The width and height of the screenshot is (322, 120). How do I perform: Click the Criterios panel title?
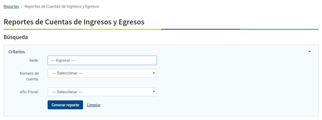(x=17, y=52)
